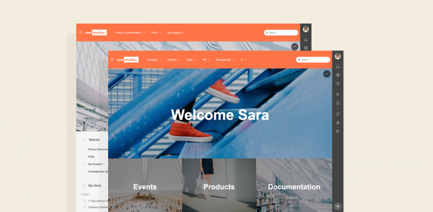Open the Sales menu item

[191, 60]
